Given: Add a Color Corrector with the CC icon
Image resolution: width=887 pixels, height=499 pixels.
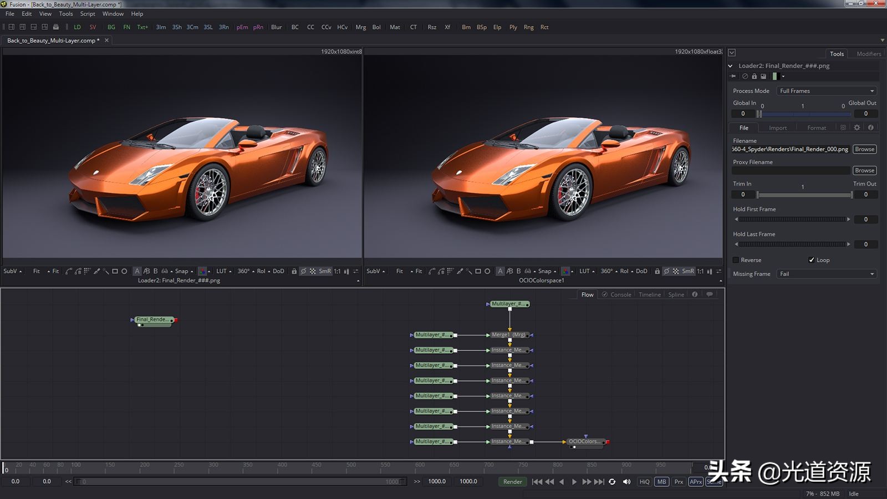Looking at the screenshot, I should pos(310,27).
